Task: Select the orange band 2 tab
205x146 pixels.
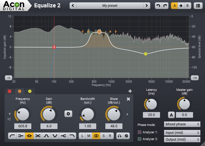Action: click(x=20, y=91)
